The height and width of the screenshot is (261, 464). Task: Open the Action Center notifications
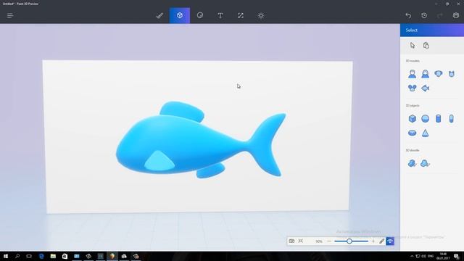457,256
